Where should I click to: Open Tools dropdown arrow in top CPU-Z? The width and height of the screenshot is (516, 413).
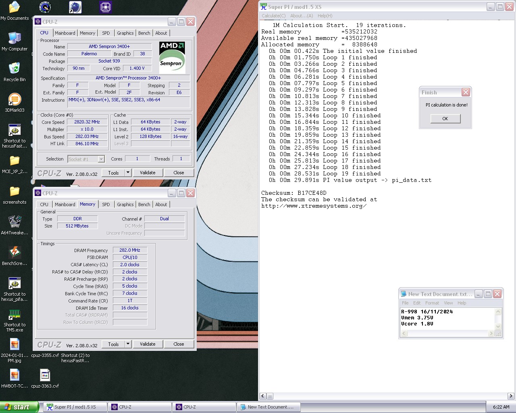[128, 173]
